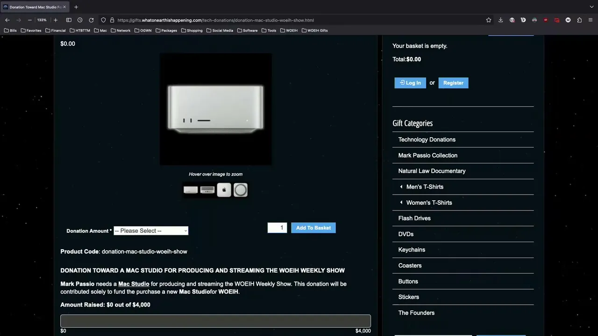Expand the Men's T-Shirts category arrow
The image size is (598, 336).
click(401, 187)
